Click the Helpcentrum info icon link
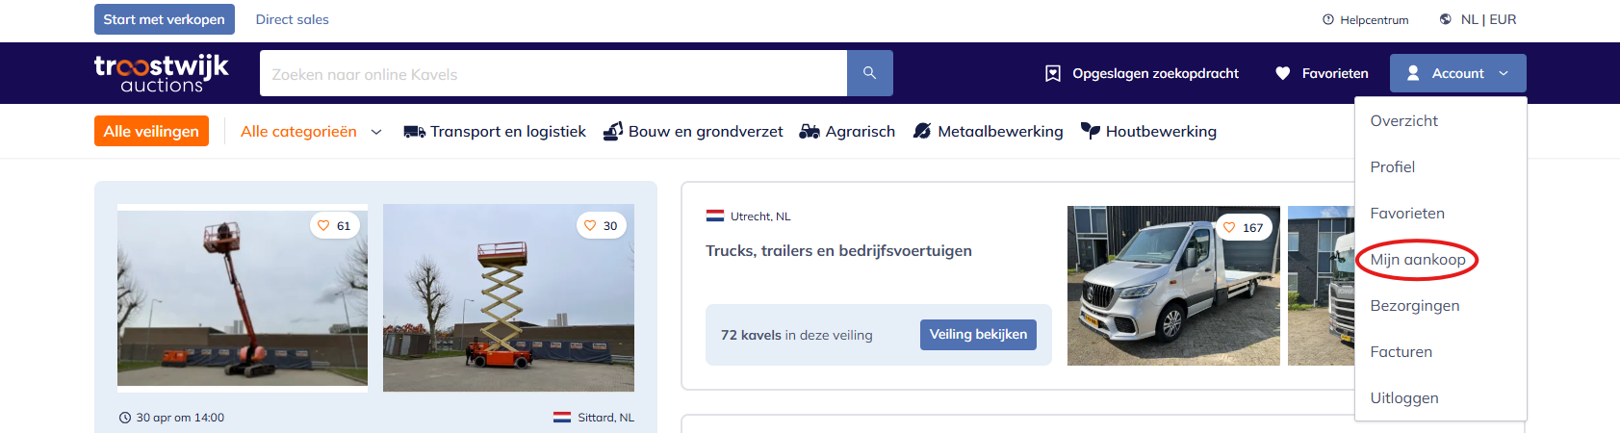1620x433 pixels. [1365, 19]
